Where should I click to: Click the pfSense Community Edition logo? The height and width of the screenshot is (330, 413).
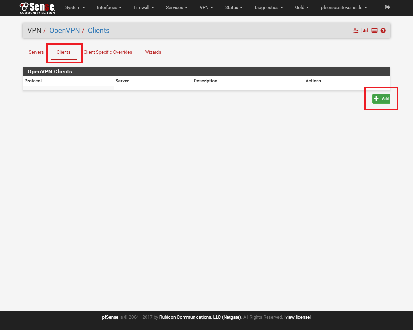pyautogui.click(x=37, y=8)
